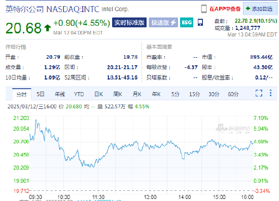Image resolution: width=279 pixels, height=201 pixels.
Task: Click the 14:00 time axis label
Action: (185, 197)
